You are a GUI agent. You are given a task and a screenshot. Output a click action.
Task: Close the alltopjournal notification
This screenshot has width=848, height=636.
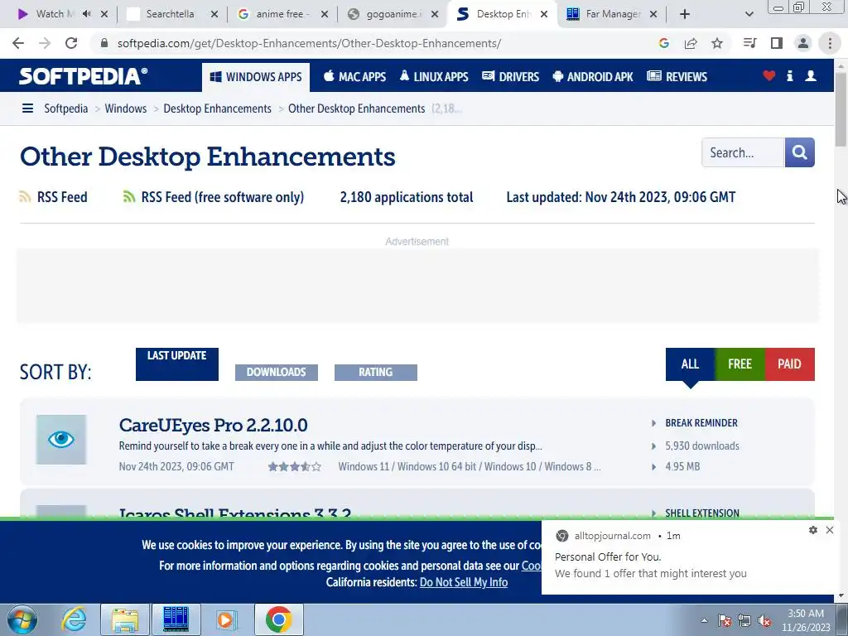click(x=830, y=530)
